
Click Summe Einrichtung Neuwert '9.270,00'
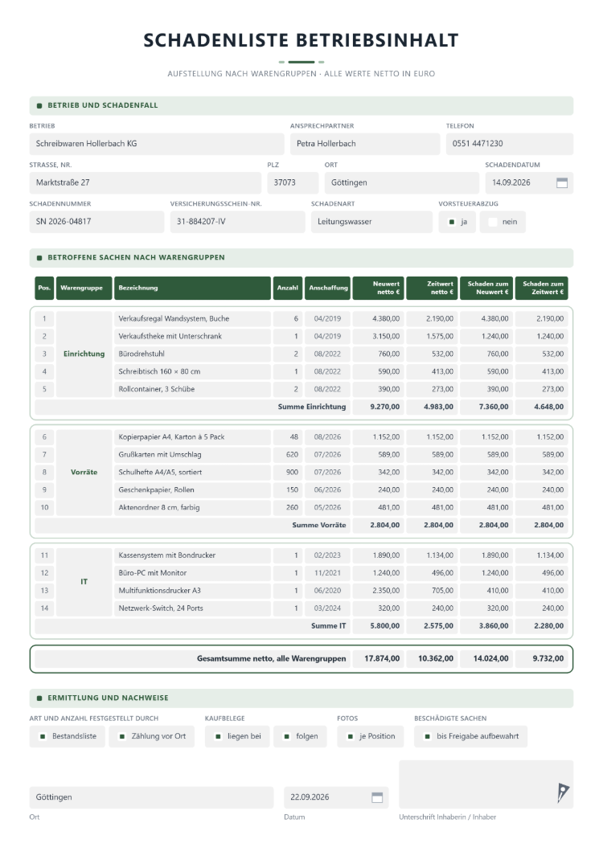tap(379, 407)
